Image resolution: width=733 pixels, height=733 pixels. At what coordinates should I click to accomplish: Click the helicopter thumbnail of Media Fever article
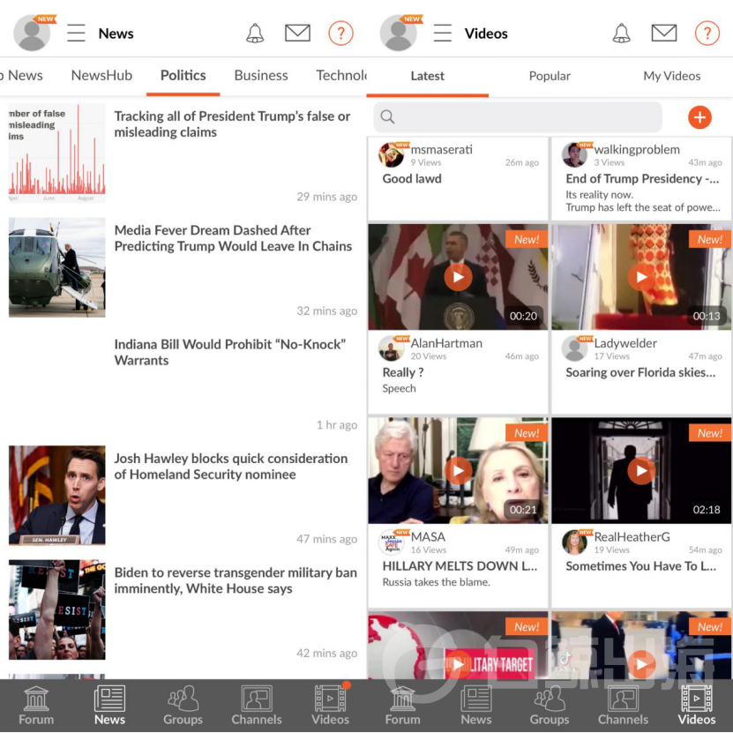[57, 268]
